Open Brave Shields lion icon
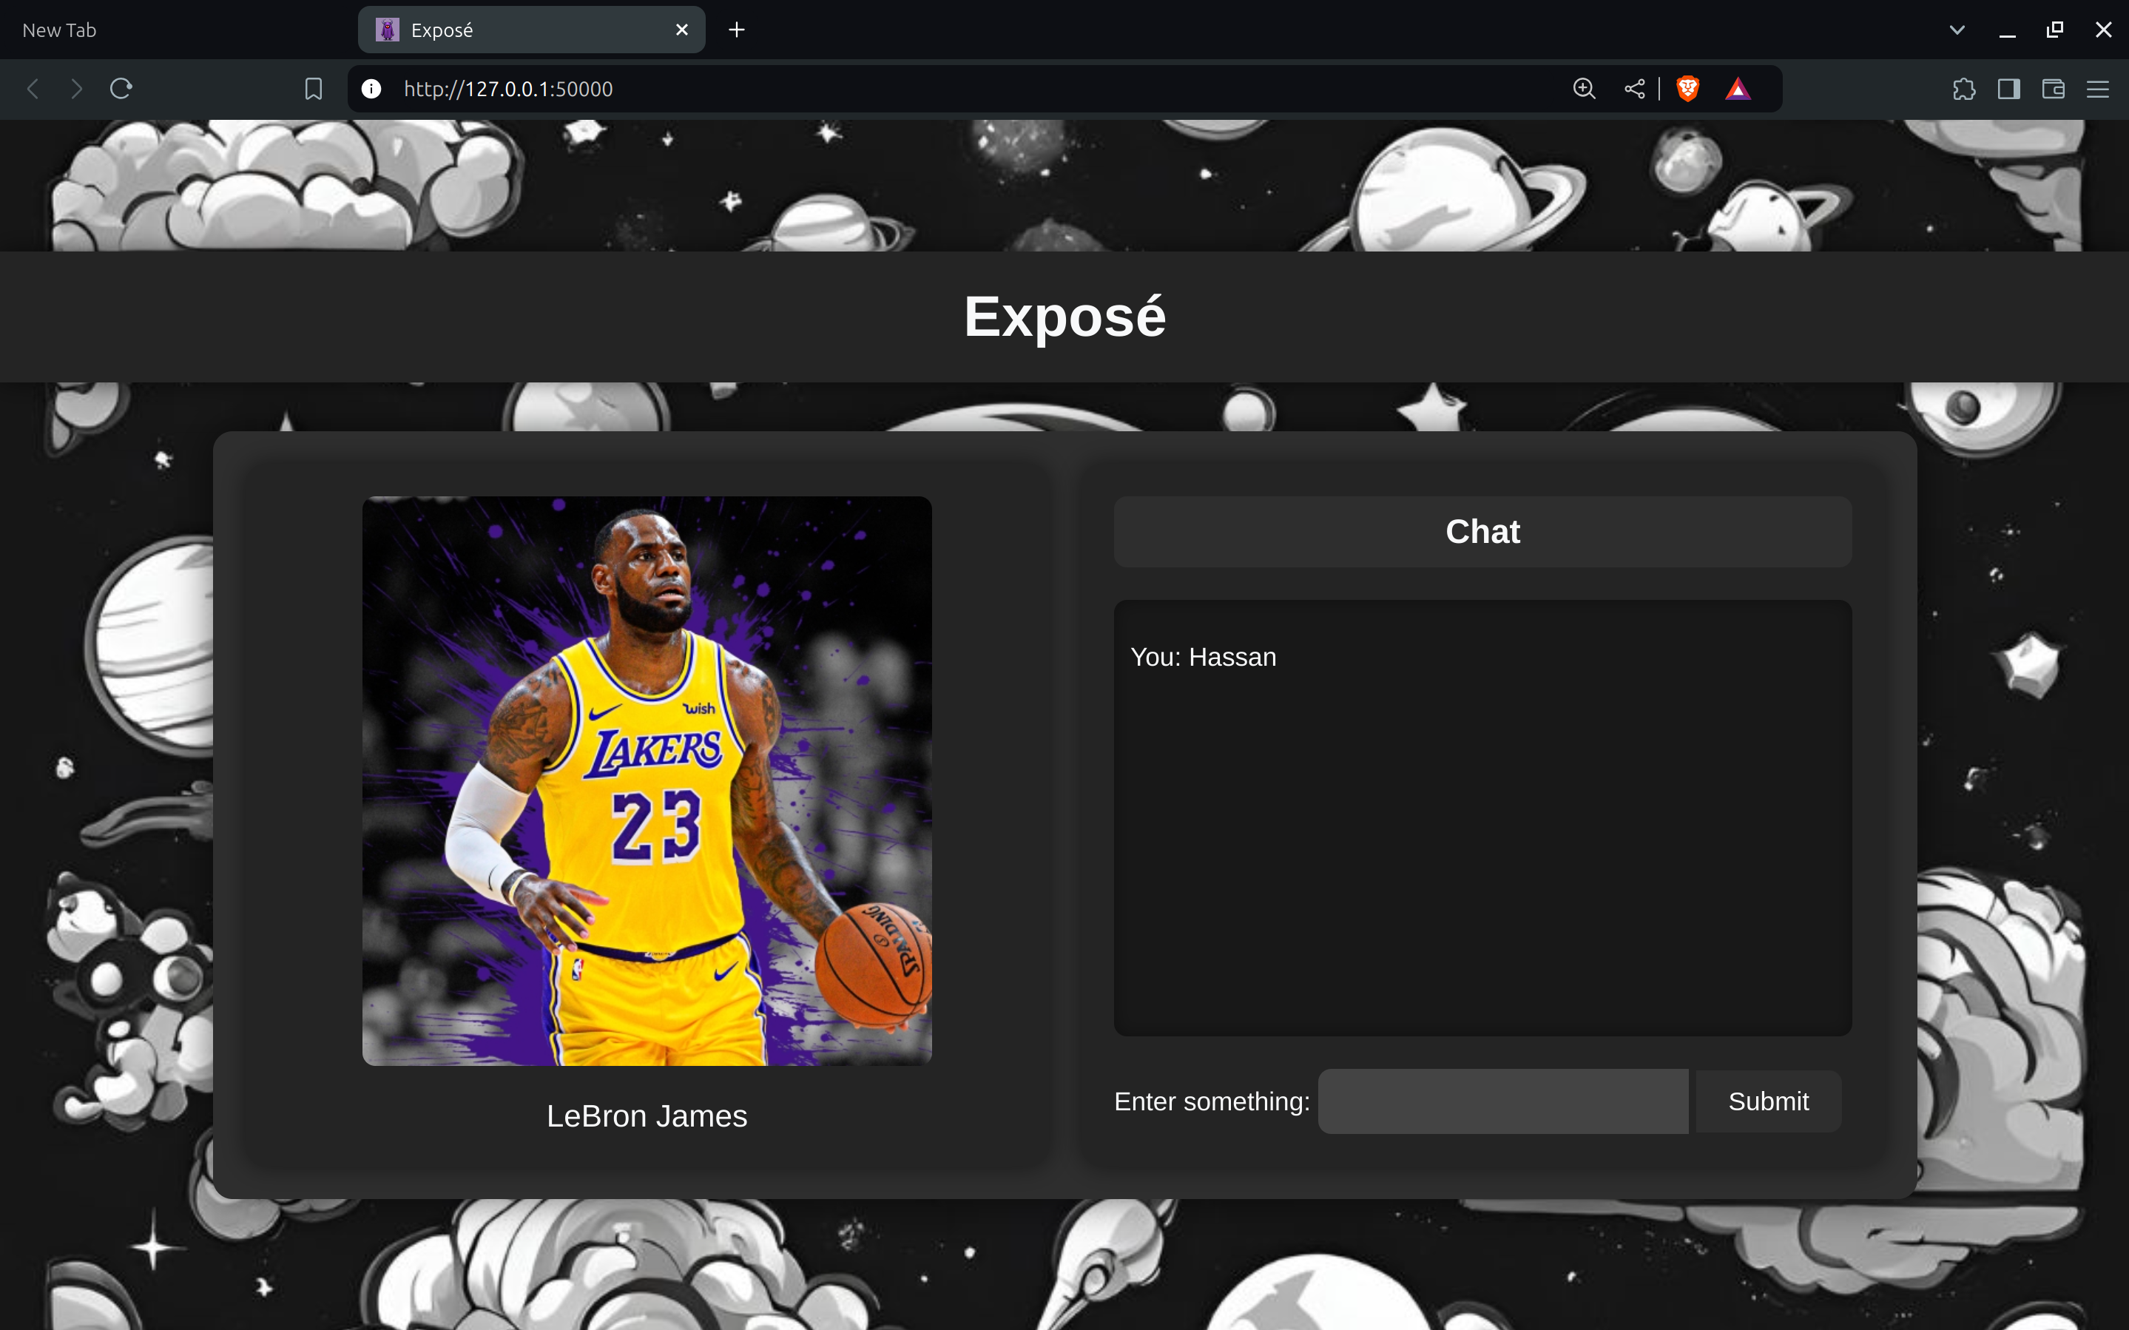This screenshot has width=2129, height=1330. [1687, 89]
